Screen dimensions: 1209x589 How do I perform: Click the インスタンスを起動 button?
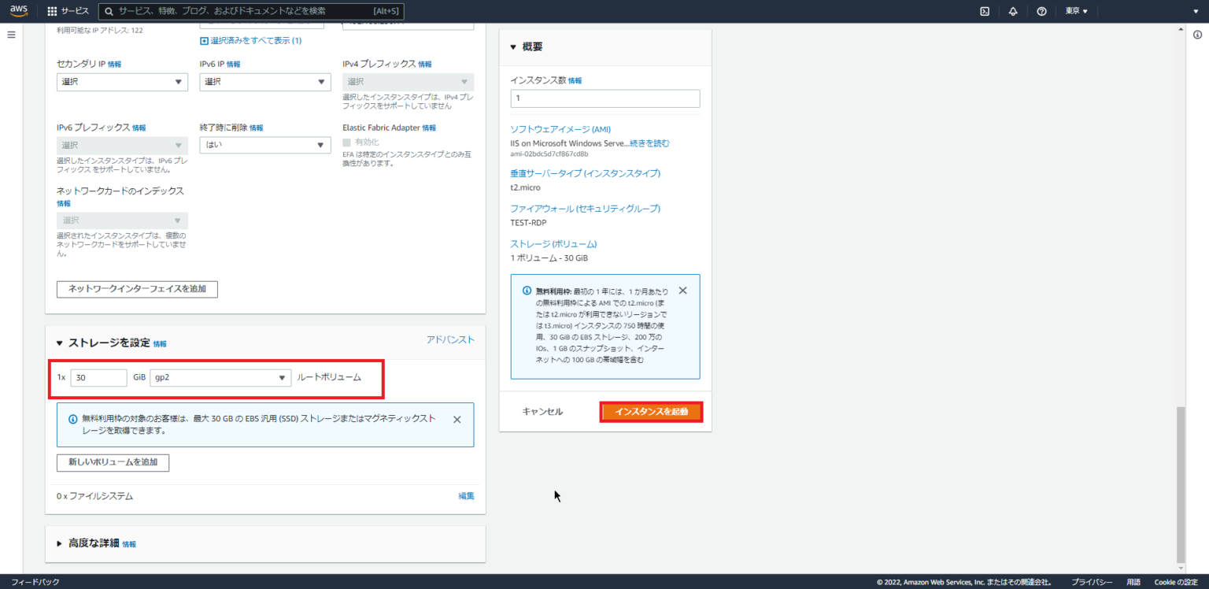click(x=651, y=411)
